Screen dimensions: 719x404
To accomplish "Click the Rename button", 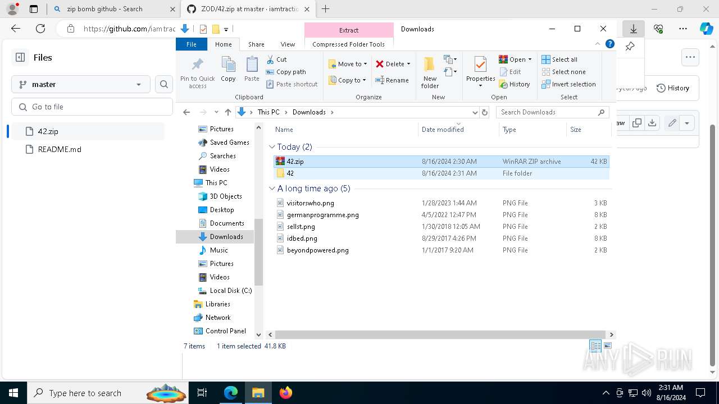I will click(392, 80).
